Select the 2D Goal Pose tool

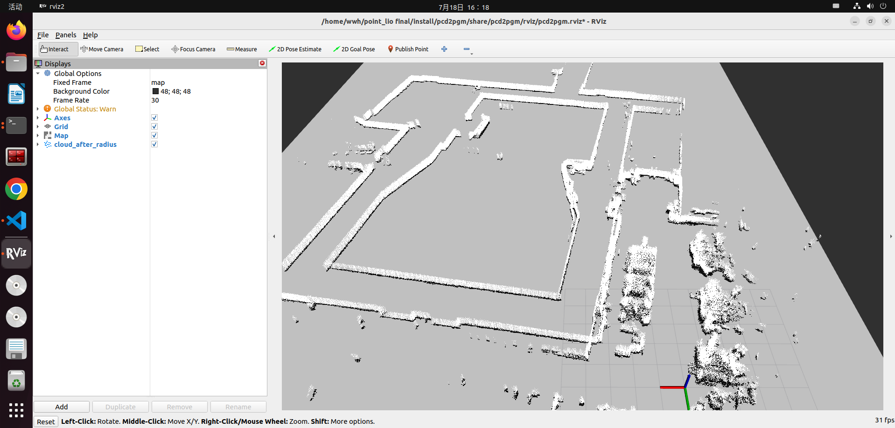tap(354, 49)
